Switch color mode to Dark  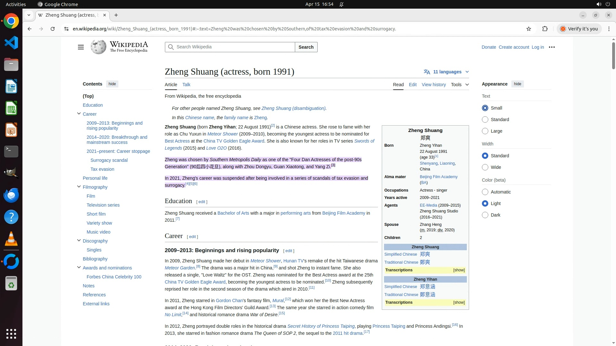485,215
